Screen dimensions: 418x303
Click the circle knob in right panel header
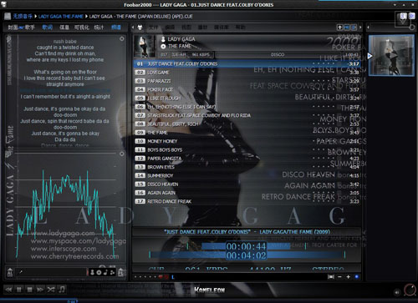412,27
